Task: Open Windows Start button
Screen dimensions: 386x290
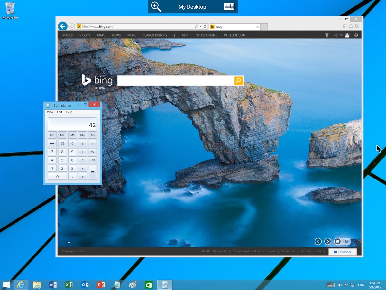Action: [x=6, y=285]
